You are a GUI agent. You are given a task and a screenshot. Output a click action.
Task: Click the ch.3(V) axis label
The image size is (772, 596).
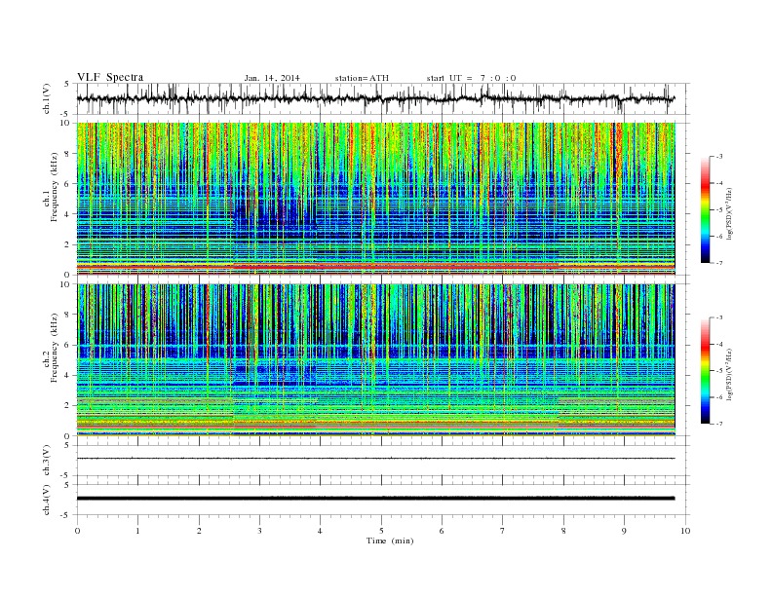[47, 461]
